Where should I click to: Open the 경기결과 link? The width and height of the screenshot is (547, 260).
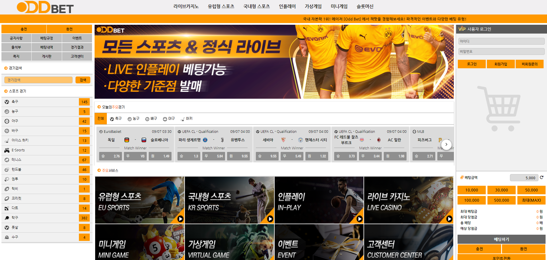point(77,47)
